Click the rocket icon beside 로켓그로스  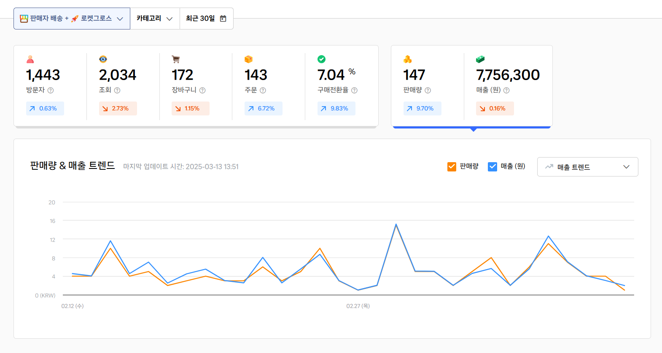(75, 19)
